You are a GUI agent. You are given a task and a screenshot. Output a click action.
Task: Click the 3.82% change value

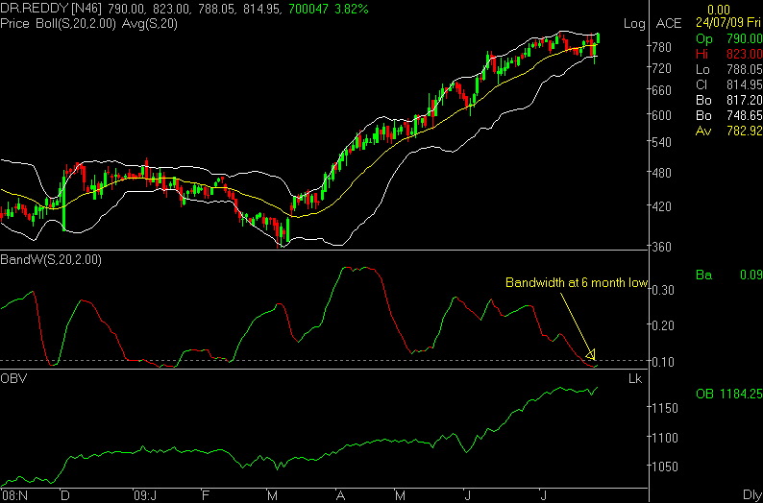352,9
